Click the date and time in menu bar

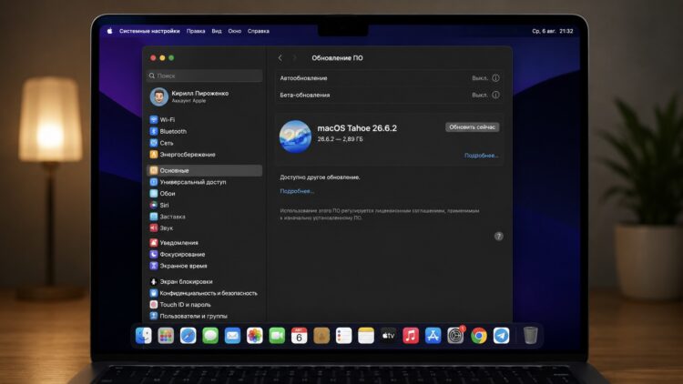[x=553, y=31]
